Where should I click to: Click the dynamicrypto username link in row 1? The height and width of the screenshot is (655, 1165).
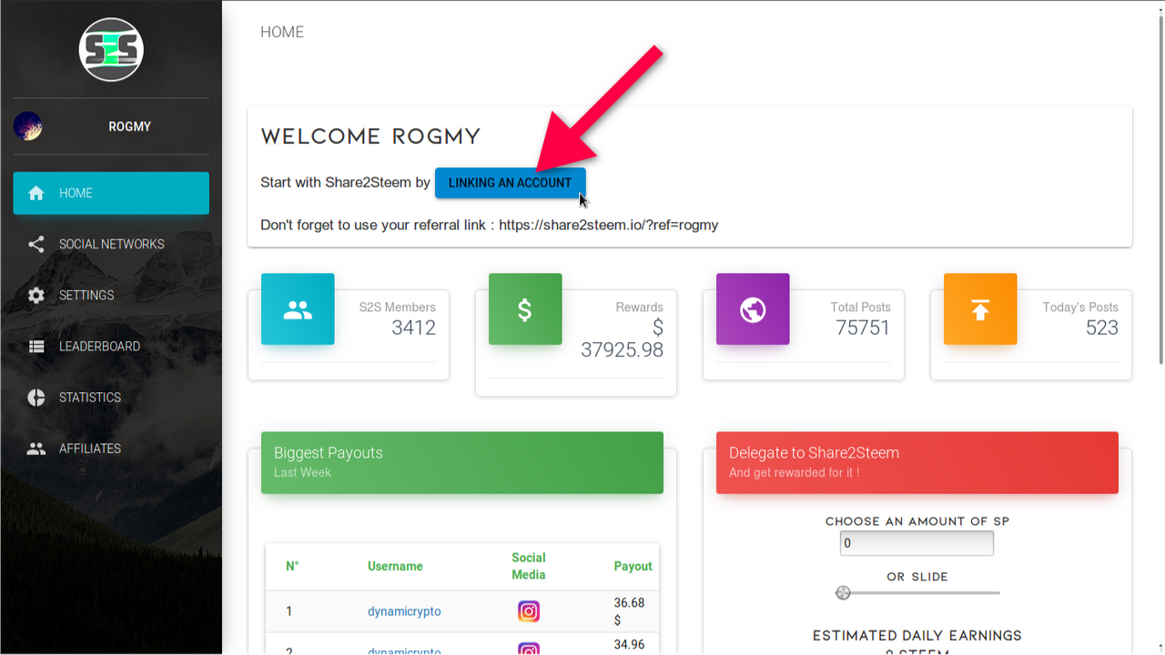404,611
